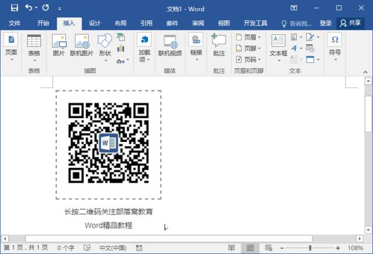Screen dimensions: 373x254
Task: Click the undo arrow in quick access
Action: point(30,9)
